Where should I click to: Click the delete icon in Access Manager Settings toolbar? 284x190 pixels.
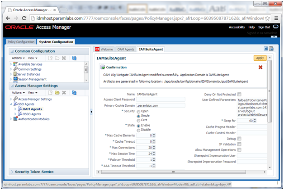tap(64, 93)
